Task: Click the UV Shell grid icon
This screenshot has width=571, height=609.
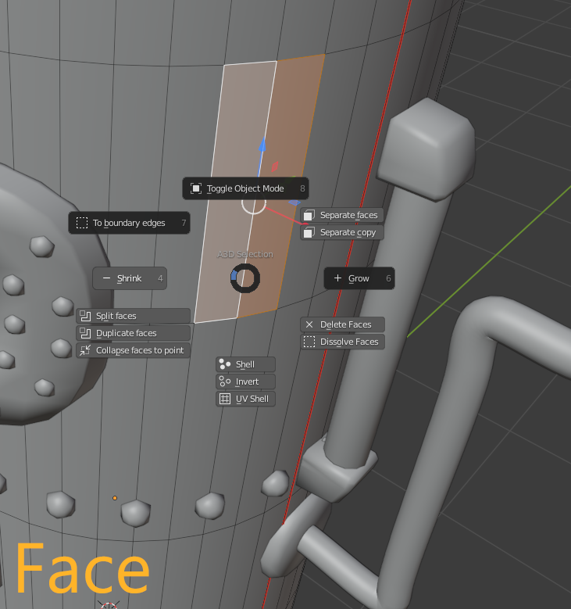Action: point(225,399)
